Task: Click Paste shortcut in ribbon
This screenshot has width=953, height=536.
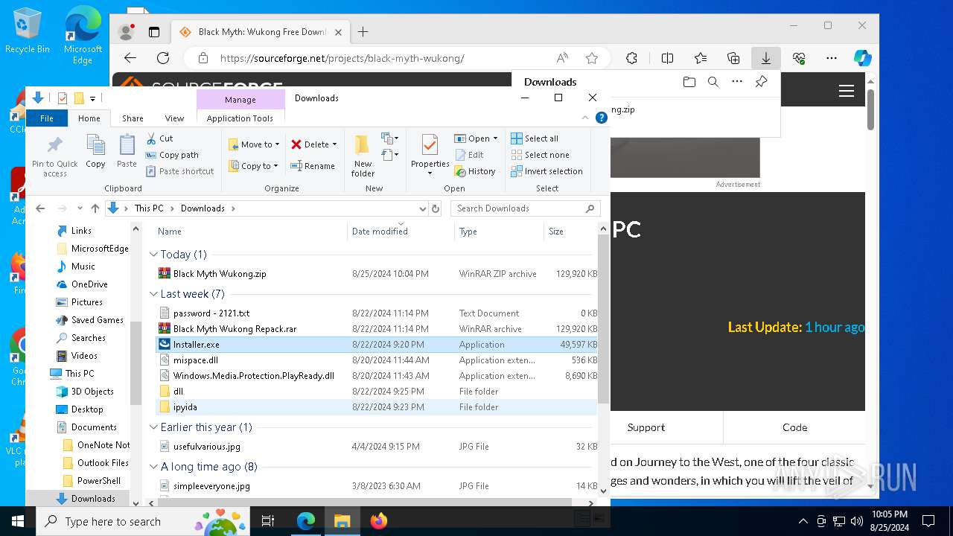Action: click(179, 171)
